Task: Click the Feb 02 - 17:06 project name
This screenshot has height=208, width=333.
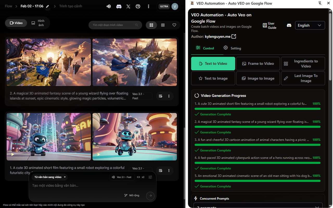Action: [x=32, y=6]
